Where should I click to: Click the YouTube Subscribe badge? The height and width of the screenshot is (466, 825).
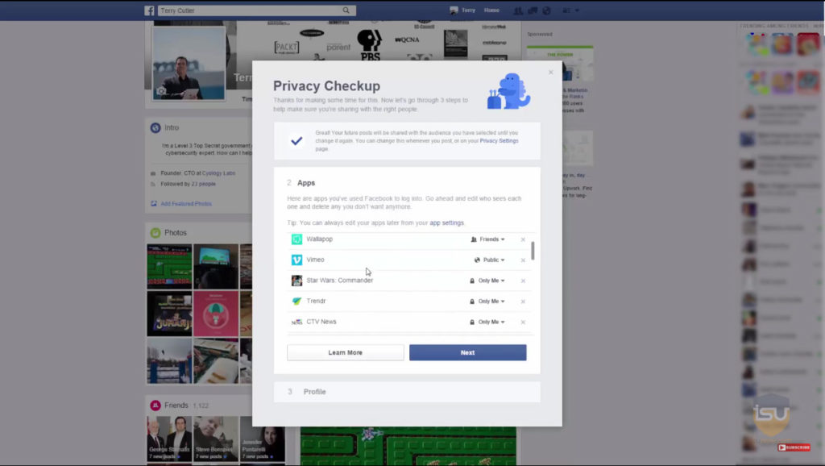(x=794, y=447)
